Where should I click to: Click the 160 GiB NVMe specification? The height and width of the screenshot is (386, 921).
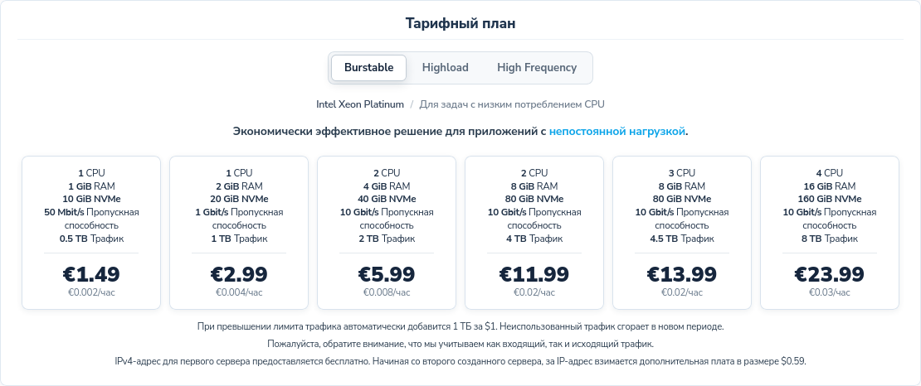tap(830, 199)
